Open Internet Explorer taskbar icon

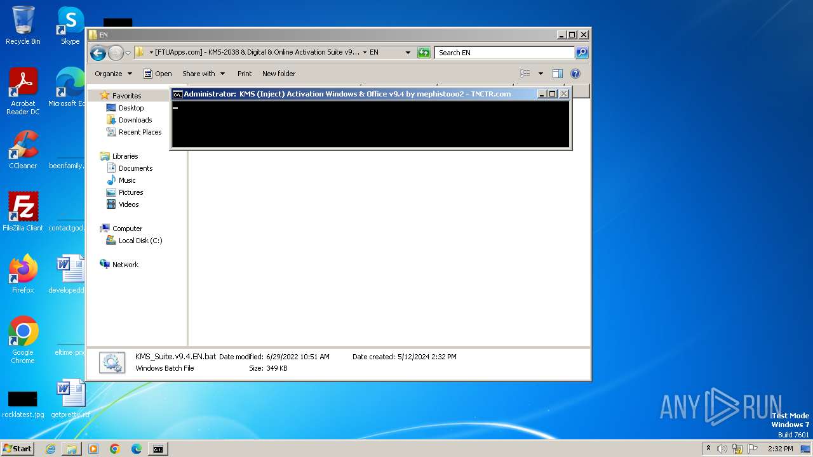pyautogui.click(x=50, y=449)
